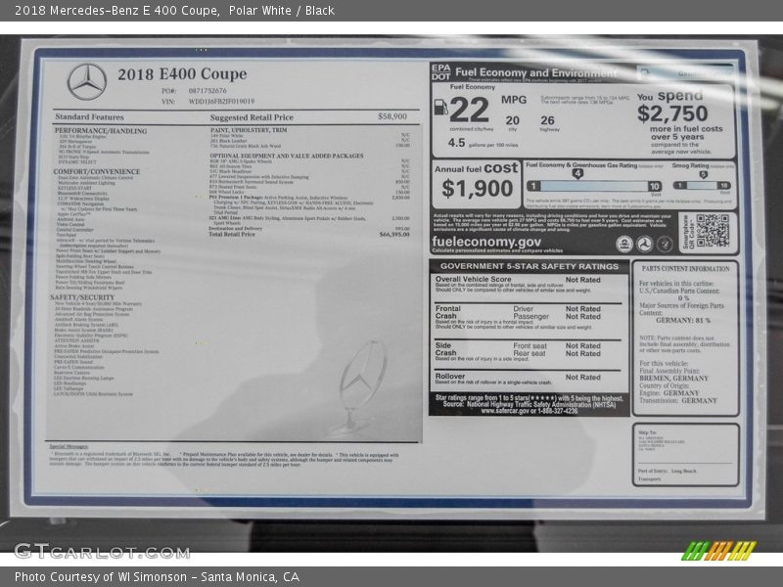
Task: Click the Fuel Economy & Greenhouse Gas rating bar
Action: 594,186
